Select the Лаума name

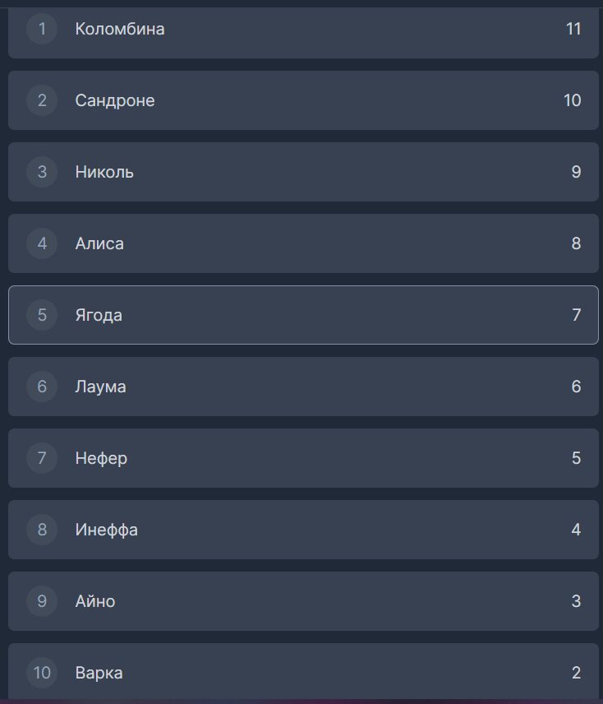tap(100, 387)
